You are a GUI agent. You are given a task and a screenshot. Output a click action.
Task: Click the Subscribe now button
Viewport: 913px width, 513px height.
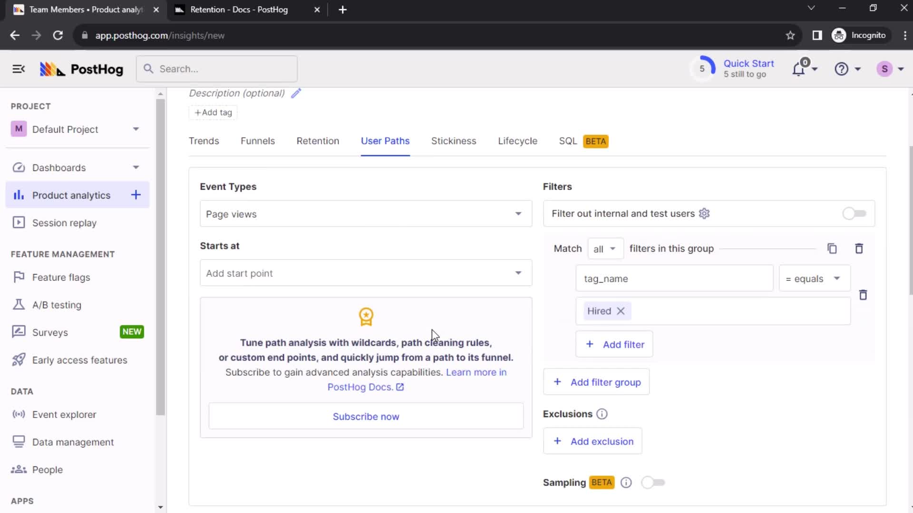coord(367,417)
